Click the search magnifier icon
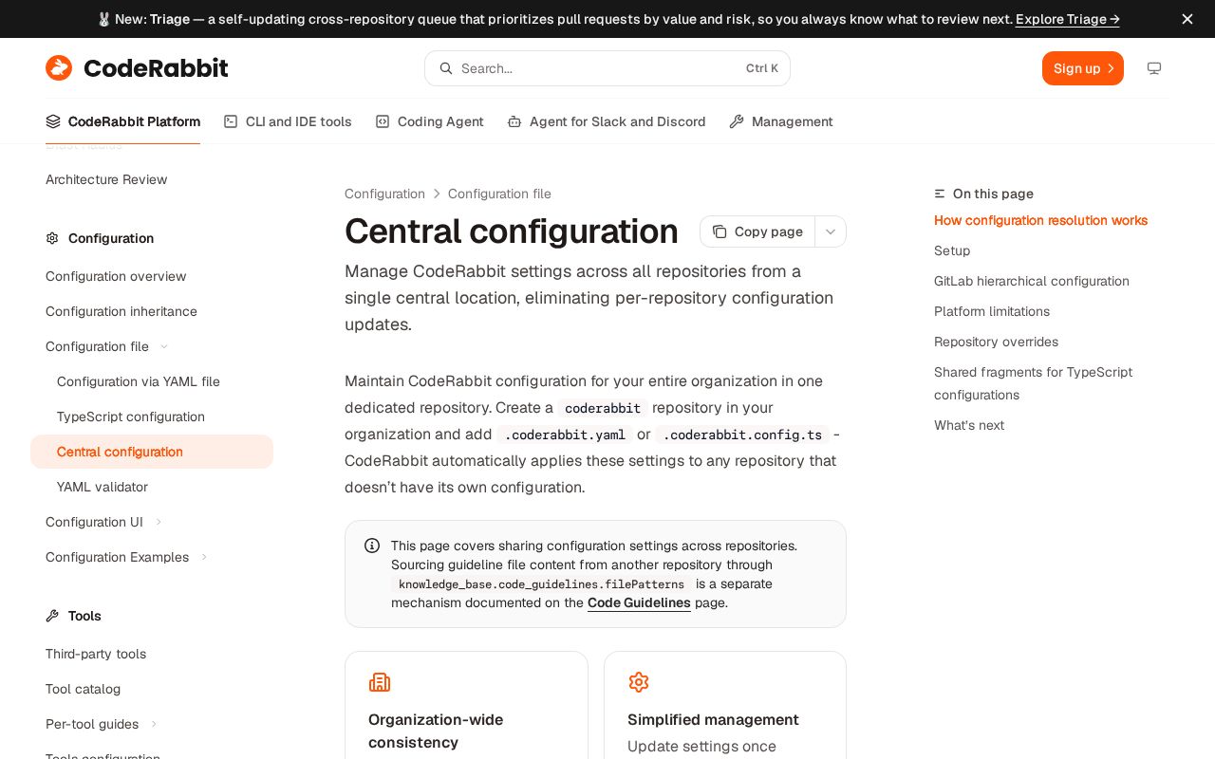The width and height of the screenshot is (1215, 759). coord(446,68)
